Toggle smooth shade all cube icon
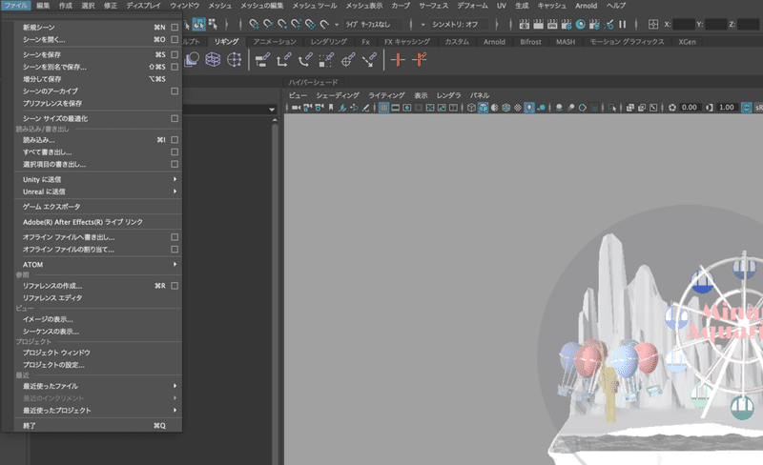Viewport: 763px width, 465px height. coord(483,108)
